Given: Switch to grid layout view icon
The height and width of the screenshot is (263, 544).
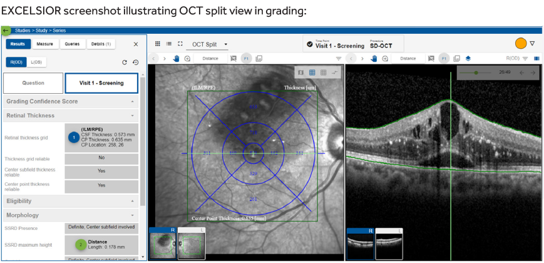Looking at the screenshot, I should tap(158, 44).
